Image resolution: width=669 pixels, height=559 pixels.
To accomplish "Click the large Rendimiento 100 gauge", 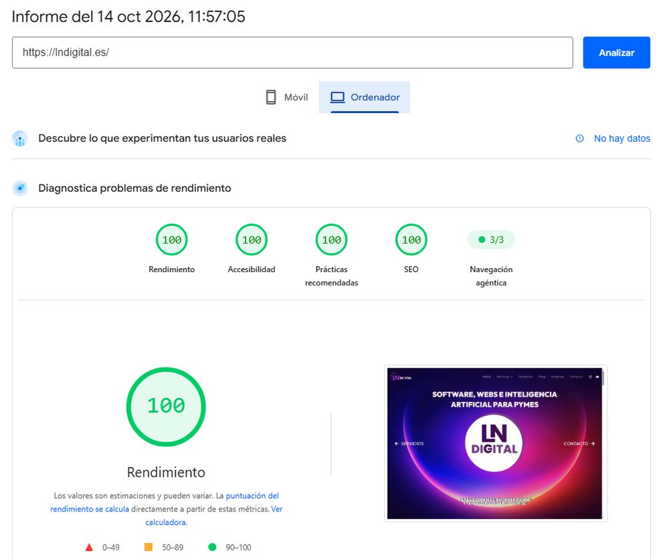I will point(166,407).
